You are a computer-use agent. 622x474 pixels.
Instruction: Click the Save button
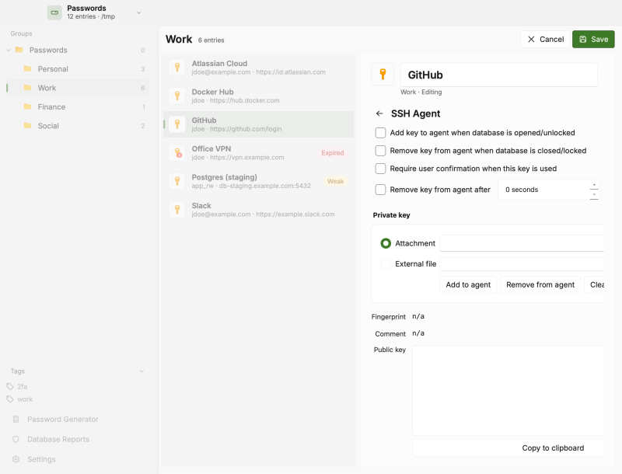(593, 39)
